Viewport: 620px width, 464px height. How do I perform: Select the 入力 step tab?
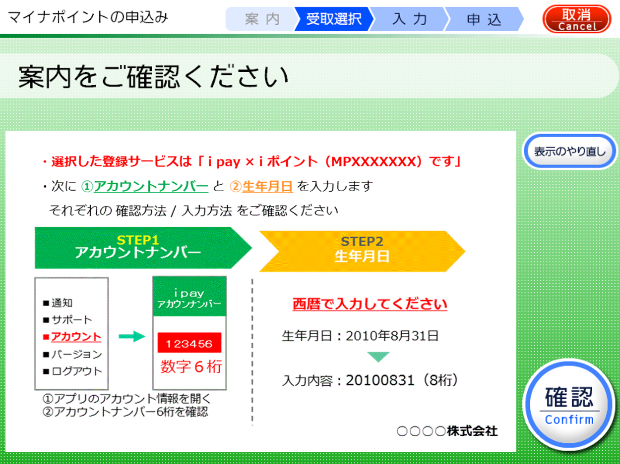coord(410,19)
